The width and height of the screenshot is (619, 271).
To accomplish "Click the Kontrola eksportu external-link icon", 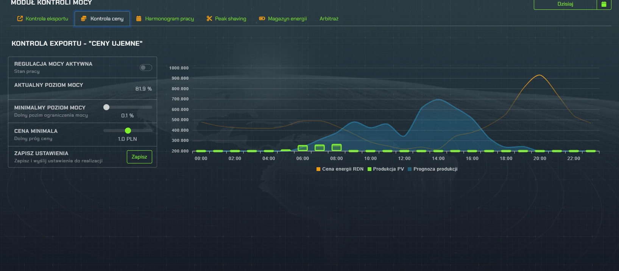I will 20,18.
